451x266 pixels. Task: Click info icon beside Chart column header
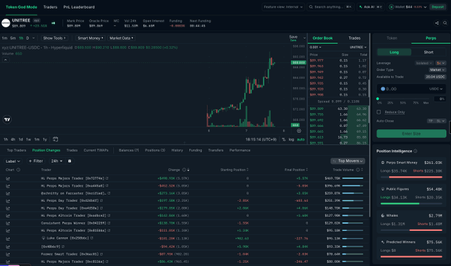click(19, 170)
